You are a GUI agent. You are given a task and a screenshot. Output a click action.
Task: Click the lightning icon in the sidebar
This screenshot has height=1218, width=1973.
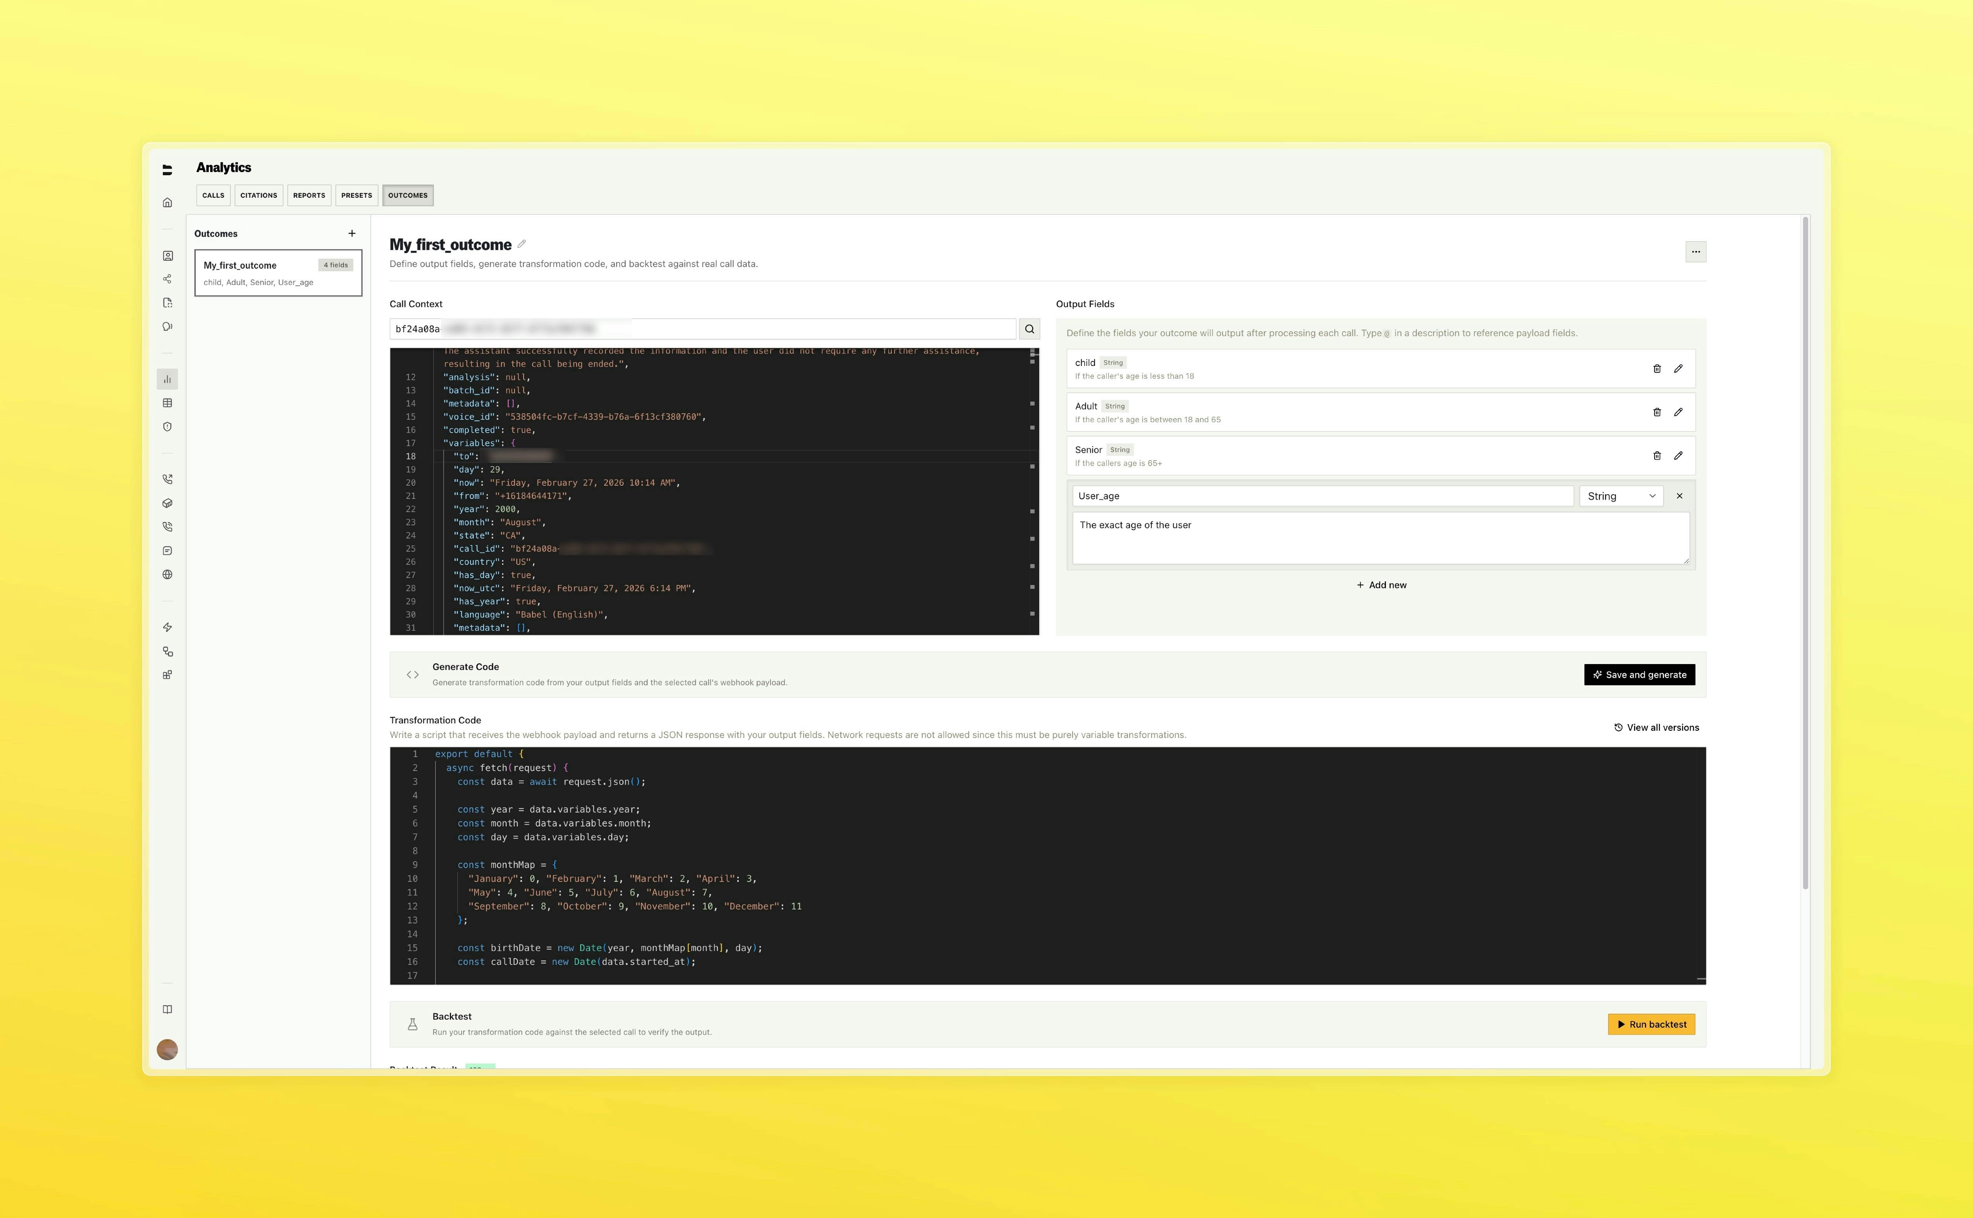[x=168, y=627]
